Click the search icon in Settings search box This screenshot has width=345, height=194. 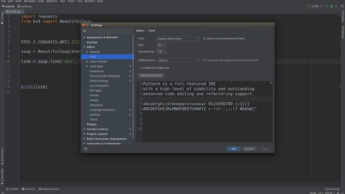(84, 31)
